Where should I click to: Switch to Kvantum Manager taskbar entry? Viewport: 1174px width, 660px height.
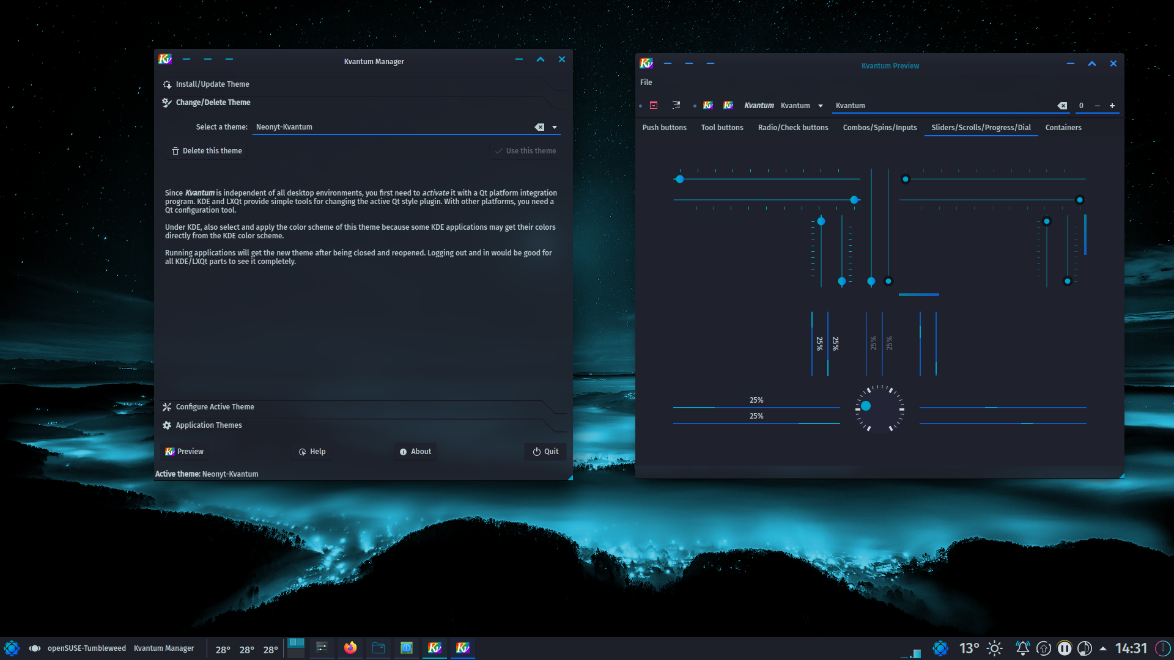click(x=435, y=648)
